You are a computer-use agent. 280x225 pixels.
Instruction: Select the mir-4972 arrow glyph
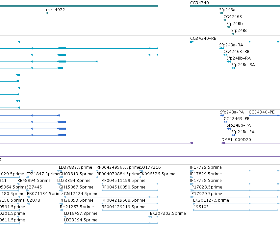pyautogui.click(x=47, y=13)
